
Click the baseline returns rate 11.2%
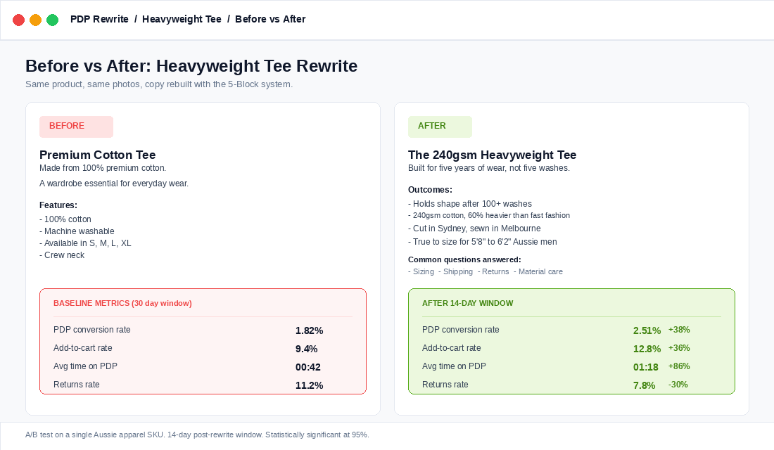[309, 385]
